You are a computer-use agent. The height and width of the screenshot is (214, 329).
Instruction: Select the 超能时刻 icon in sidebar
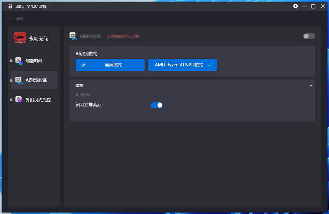19,61
